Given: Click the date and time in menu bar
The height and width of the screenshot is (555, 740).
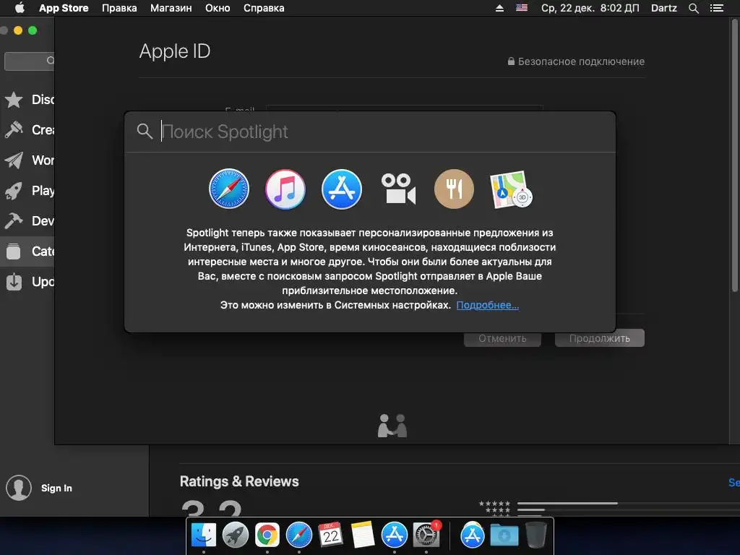Looking at the screenshot, I should pos(590,8).
